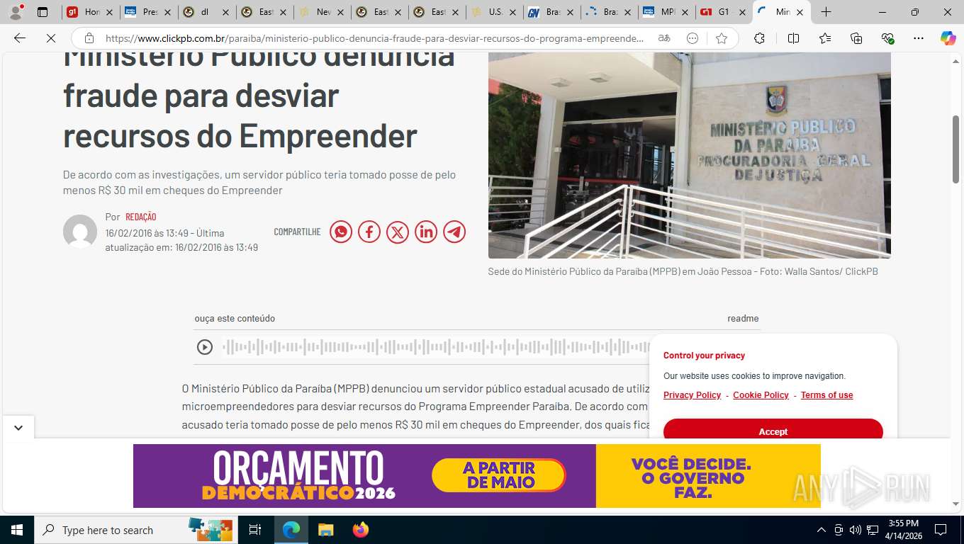Switch to the 'U.S.' tab
The image size is (964, 544).
click(x=494, y=12)
